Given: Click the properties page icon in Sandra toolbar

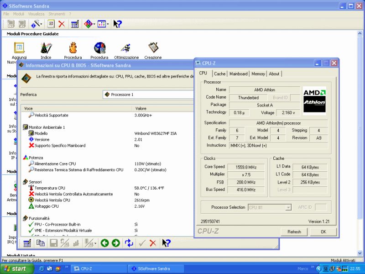Looking at the screenshot, I should pos(51,24).
